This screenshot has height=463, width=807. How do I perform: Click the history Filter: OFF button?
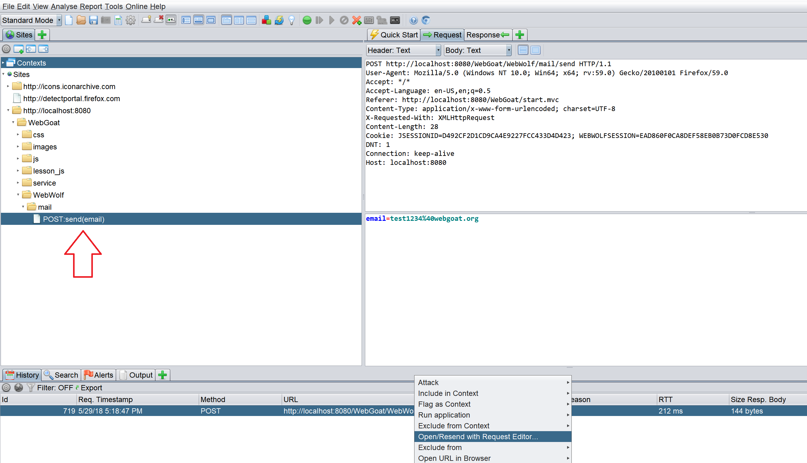(x=50, y=388)
